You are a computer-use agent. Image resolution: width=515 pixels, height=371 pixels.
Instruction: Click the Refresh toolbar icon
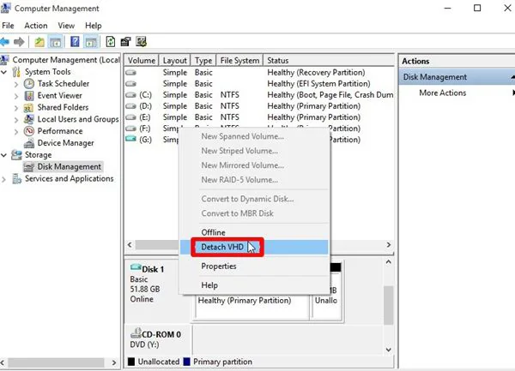point(111,42)
